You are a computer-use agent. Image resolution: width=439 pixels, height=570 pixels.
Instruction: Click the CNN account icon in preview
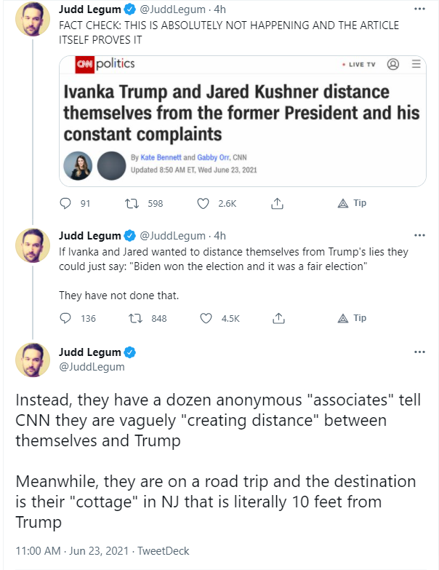pos(393,64)
